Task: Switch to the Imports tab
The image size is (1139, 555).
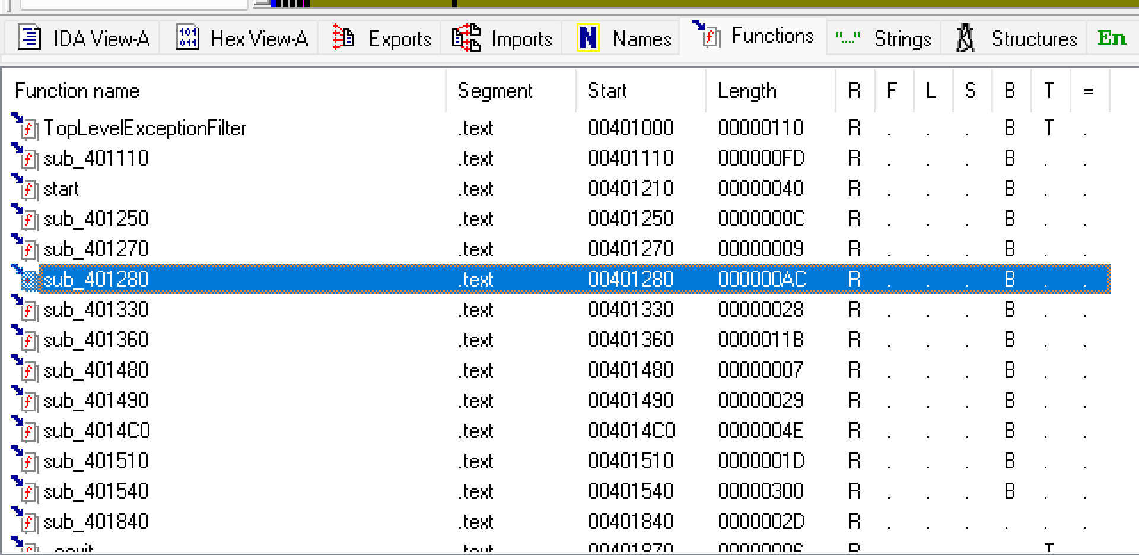Action: [502, 39]
